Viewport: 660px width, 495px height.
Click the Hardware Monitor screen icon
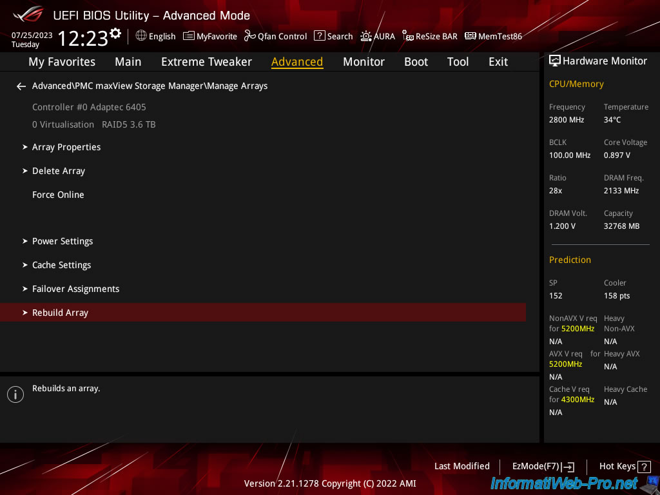[555, 61]
